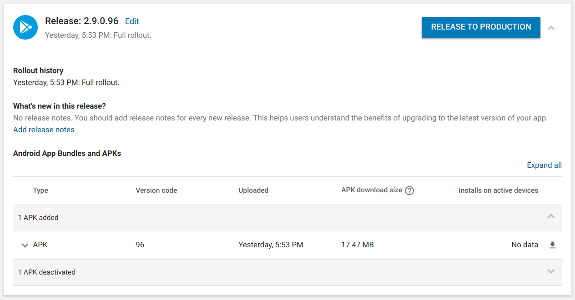This screenshot has height=300, width=575.
Task: Select the Version code column header
Action: click(156, 190)
